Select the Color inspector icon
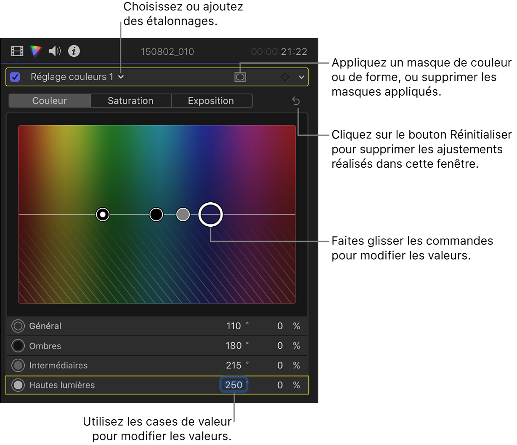This screenshot has height=445, width=517. point(35,51)
